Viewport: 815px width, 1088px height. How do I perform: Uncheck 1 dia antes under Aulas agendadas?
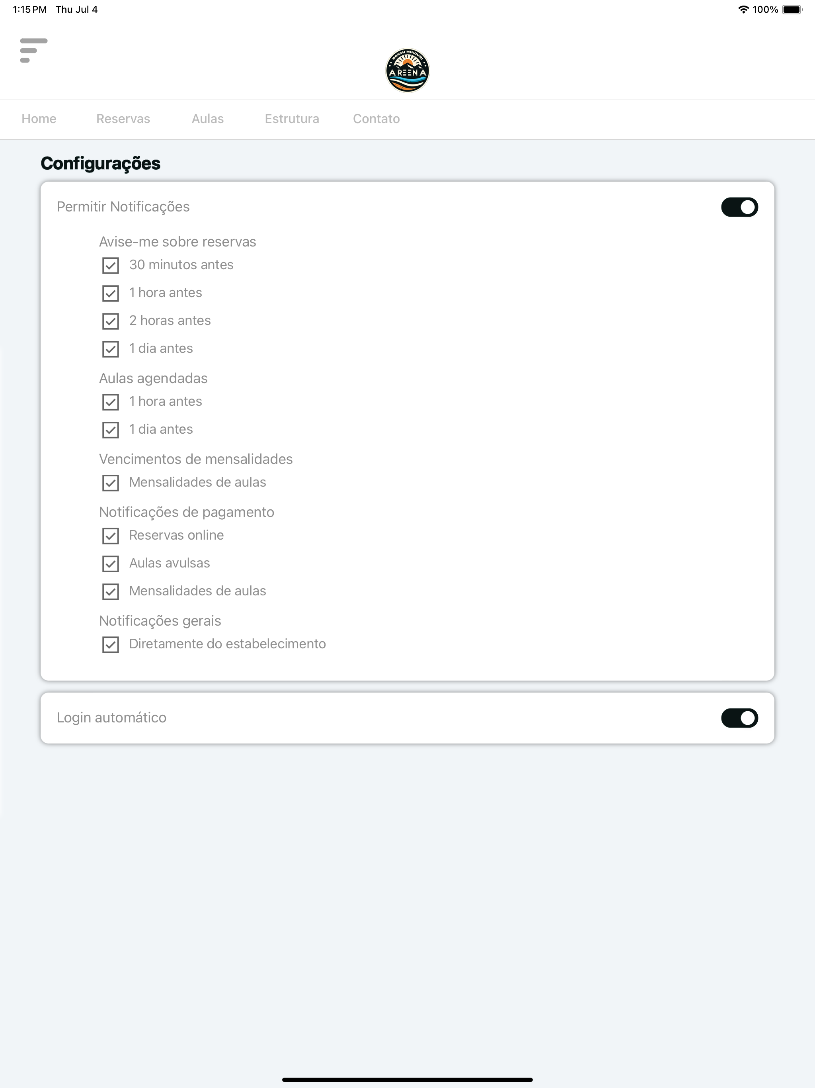111,430
